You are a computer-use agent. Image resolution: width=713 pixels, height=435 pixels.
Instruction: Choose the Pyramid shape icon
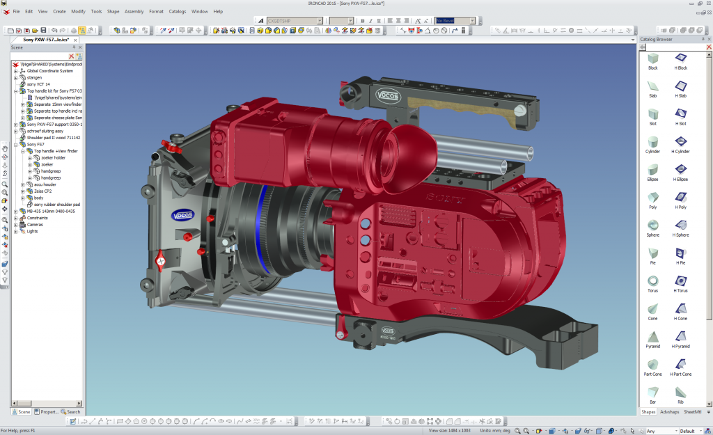653,336
